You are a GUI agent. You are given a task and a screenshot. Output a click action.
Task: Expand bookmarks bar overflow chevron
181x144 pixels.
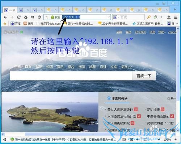[x=177, y=24]
